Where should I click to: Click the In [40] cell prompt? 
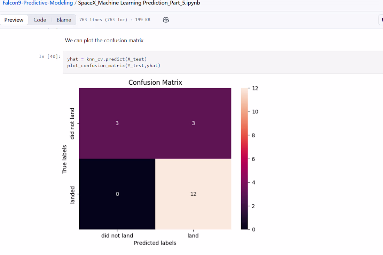click(49, 57)
